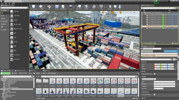Open the Edit menu

click(x=6, y=4)
